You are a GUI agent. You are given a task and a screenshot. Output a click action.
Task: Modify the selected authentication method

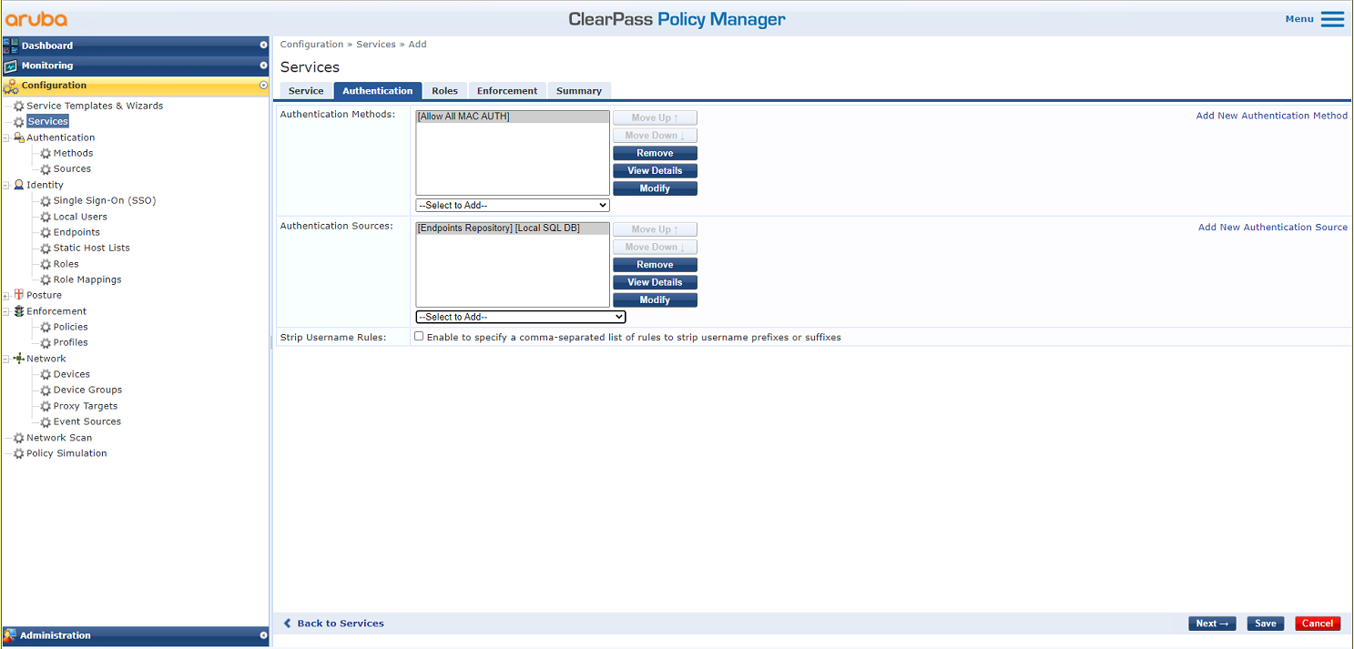point(655,188)
